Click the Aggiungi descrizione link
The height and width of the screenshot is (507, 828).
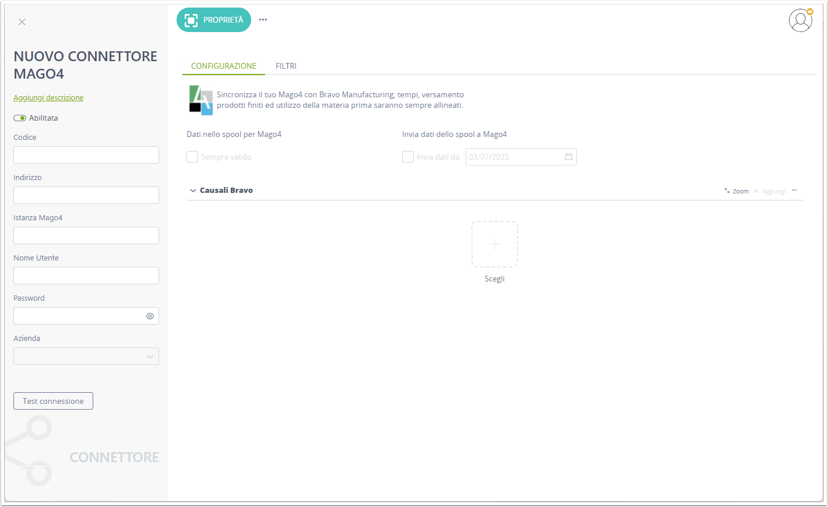click(48, 97)
